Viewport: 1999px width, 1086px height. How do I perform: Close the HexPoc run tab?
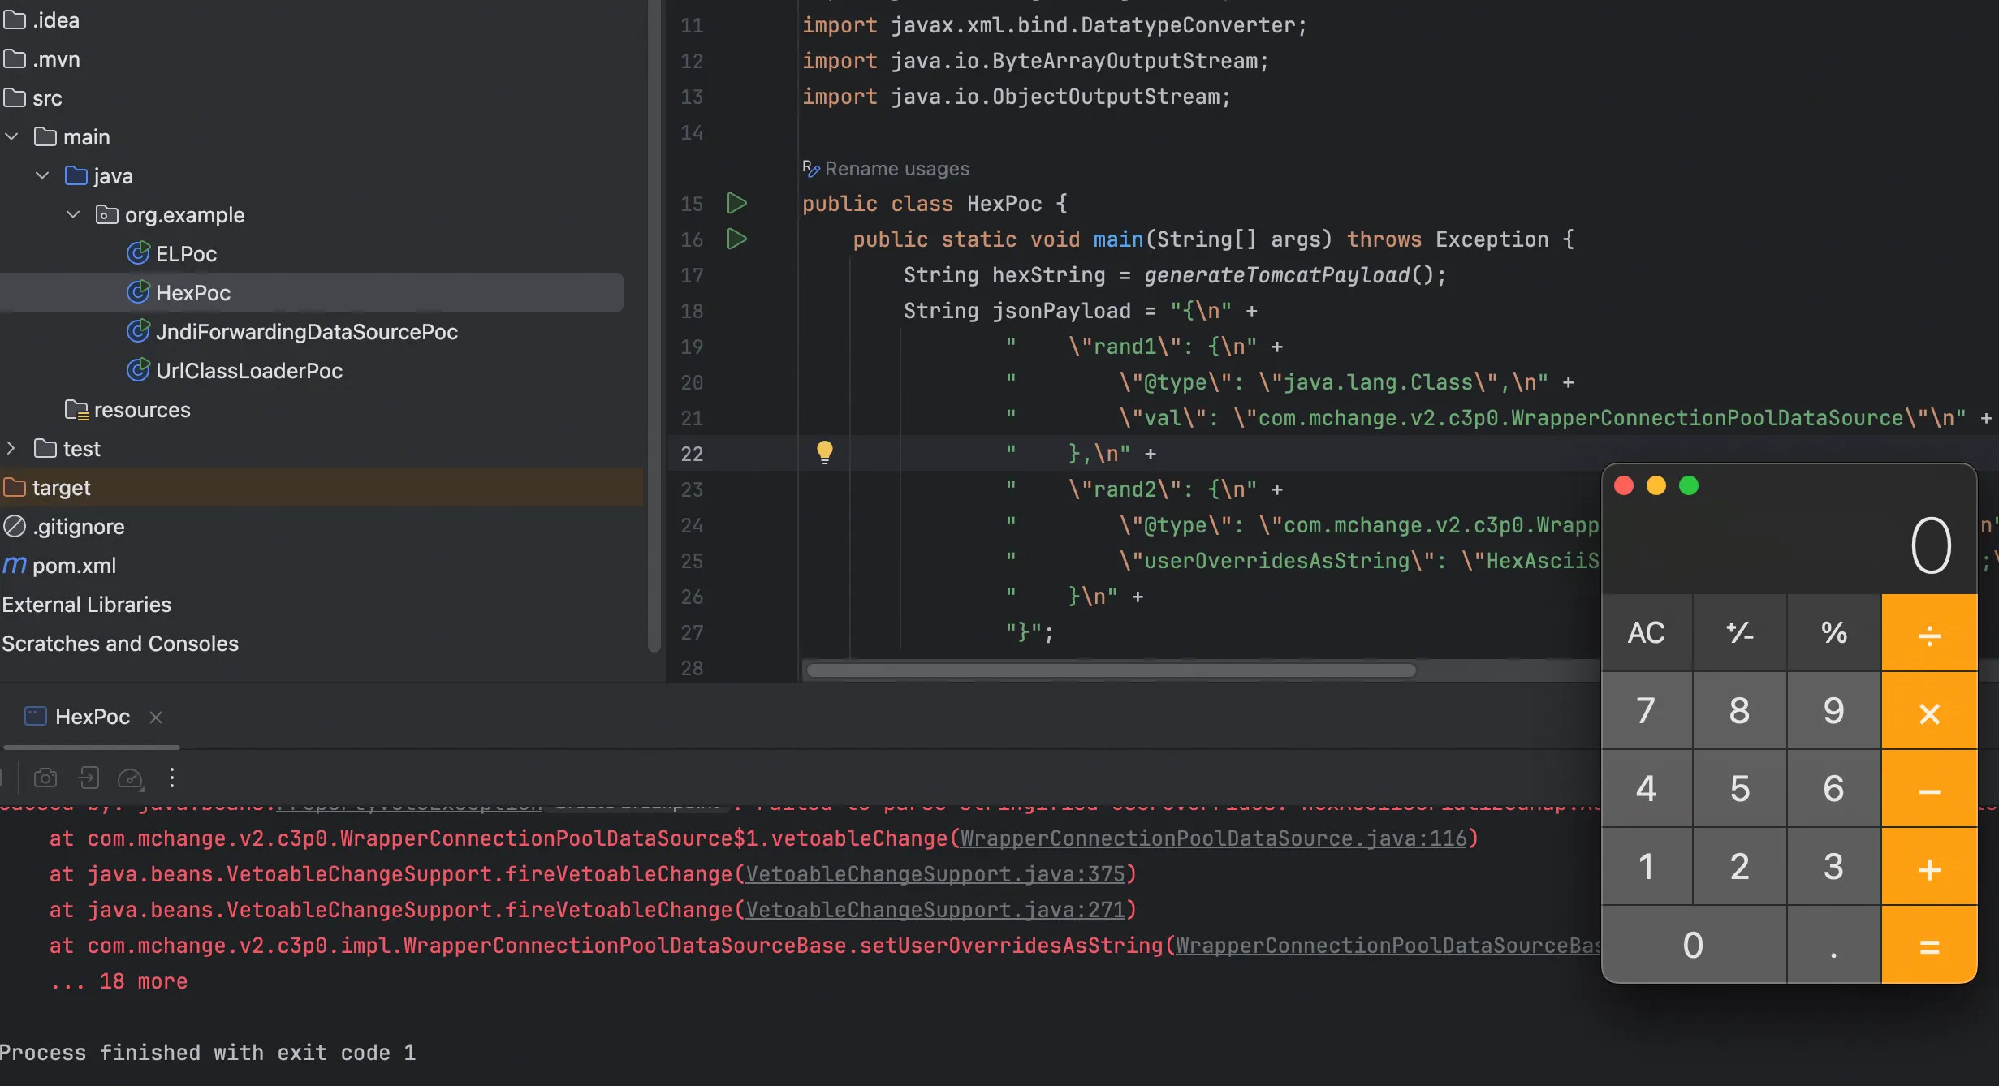156,718
